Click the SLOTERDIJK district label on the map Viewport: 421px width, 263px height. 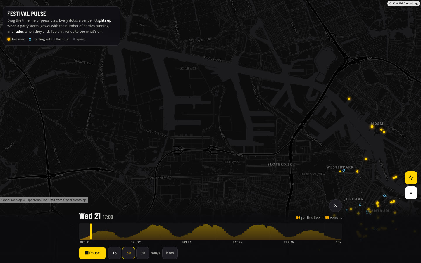(280, 164)
